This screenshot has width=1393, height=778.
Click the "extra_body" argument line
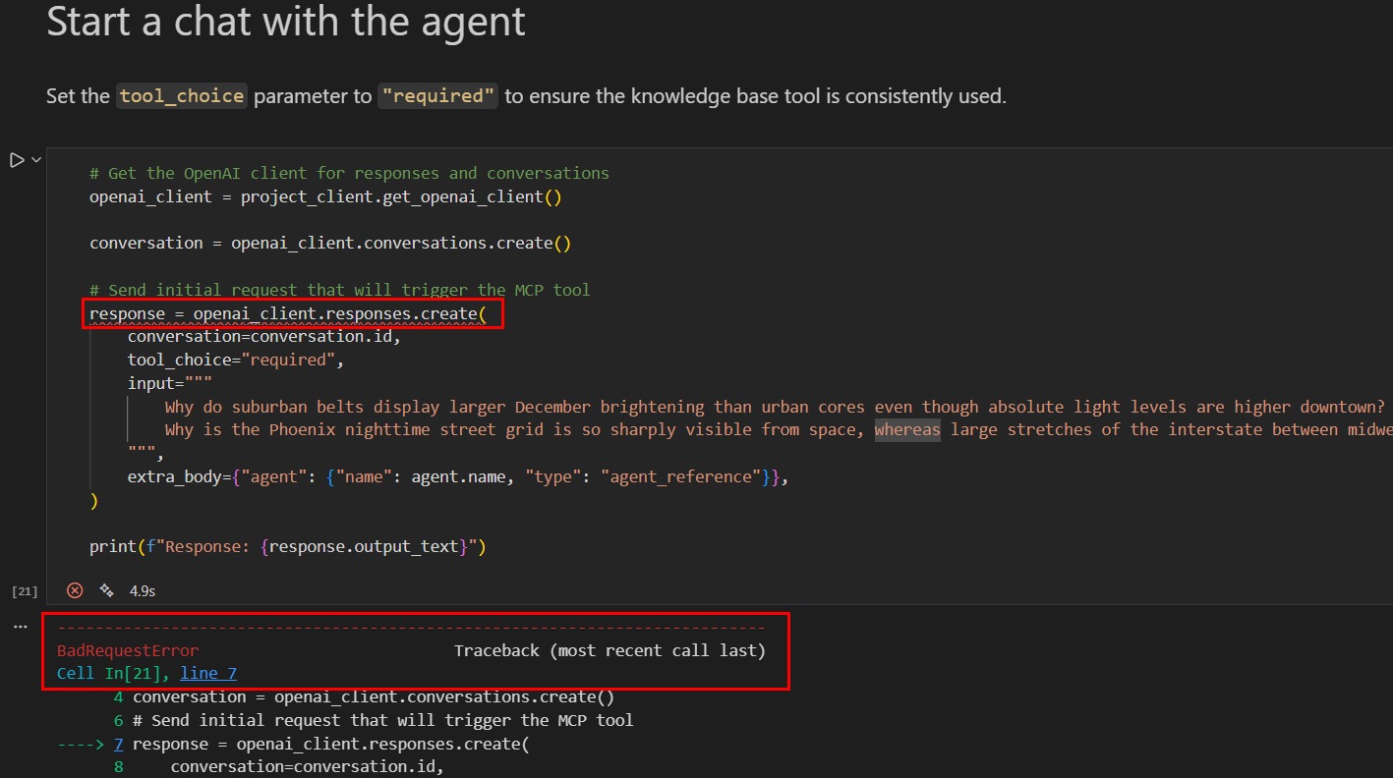click(458, 476)
